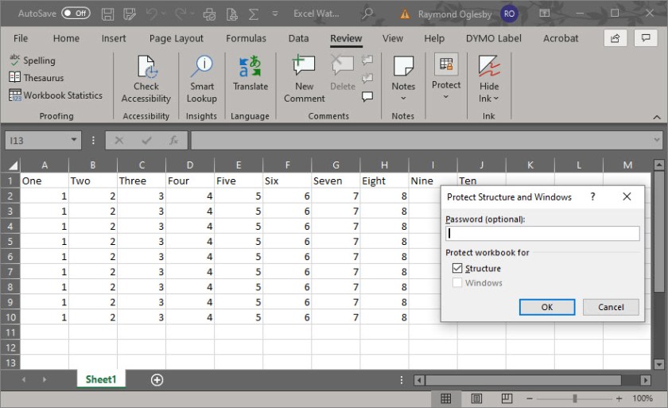Image resolution: width=668 pixels, height=408 pixels.
Task: Click the Insert Function fx icon
Action: click(x=174, y=140)
